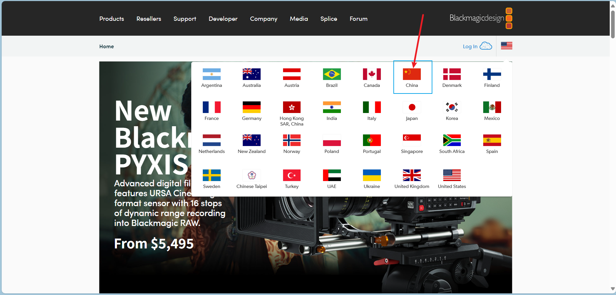This screenshot has width=616, height=295.
Task: Open the Media menu item
Action: point(299,19)
